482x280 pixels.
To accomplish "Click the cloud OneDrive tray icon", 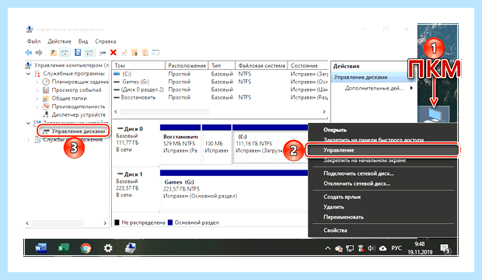I will point(382,248).
